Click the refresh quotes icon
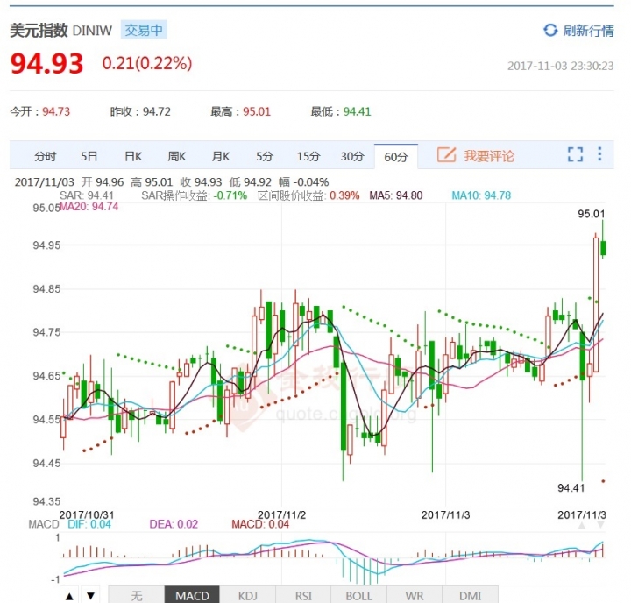The height and width of the screenshot is (603, 631). tap(550, 31)
